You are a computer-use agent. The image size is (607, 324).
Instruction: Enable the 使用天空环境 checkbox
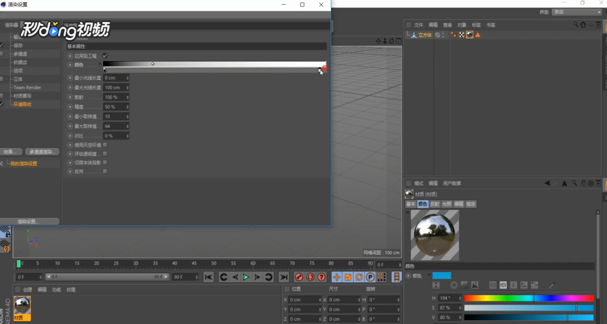(105, 145)
